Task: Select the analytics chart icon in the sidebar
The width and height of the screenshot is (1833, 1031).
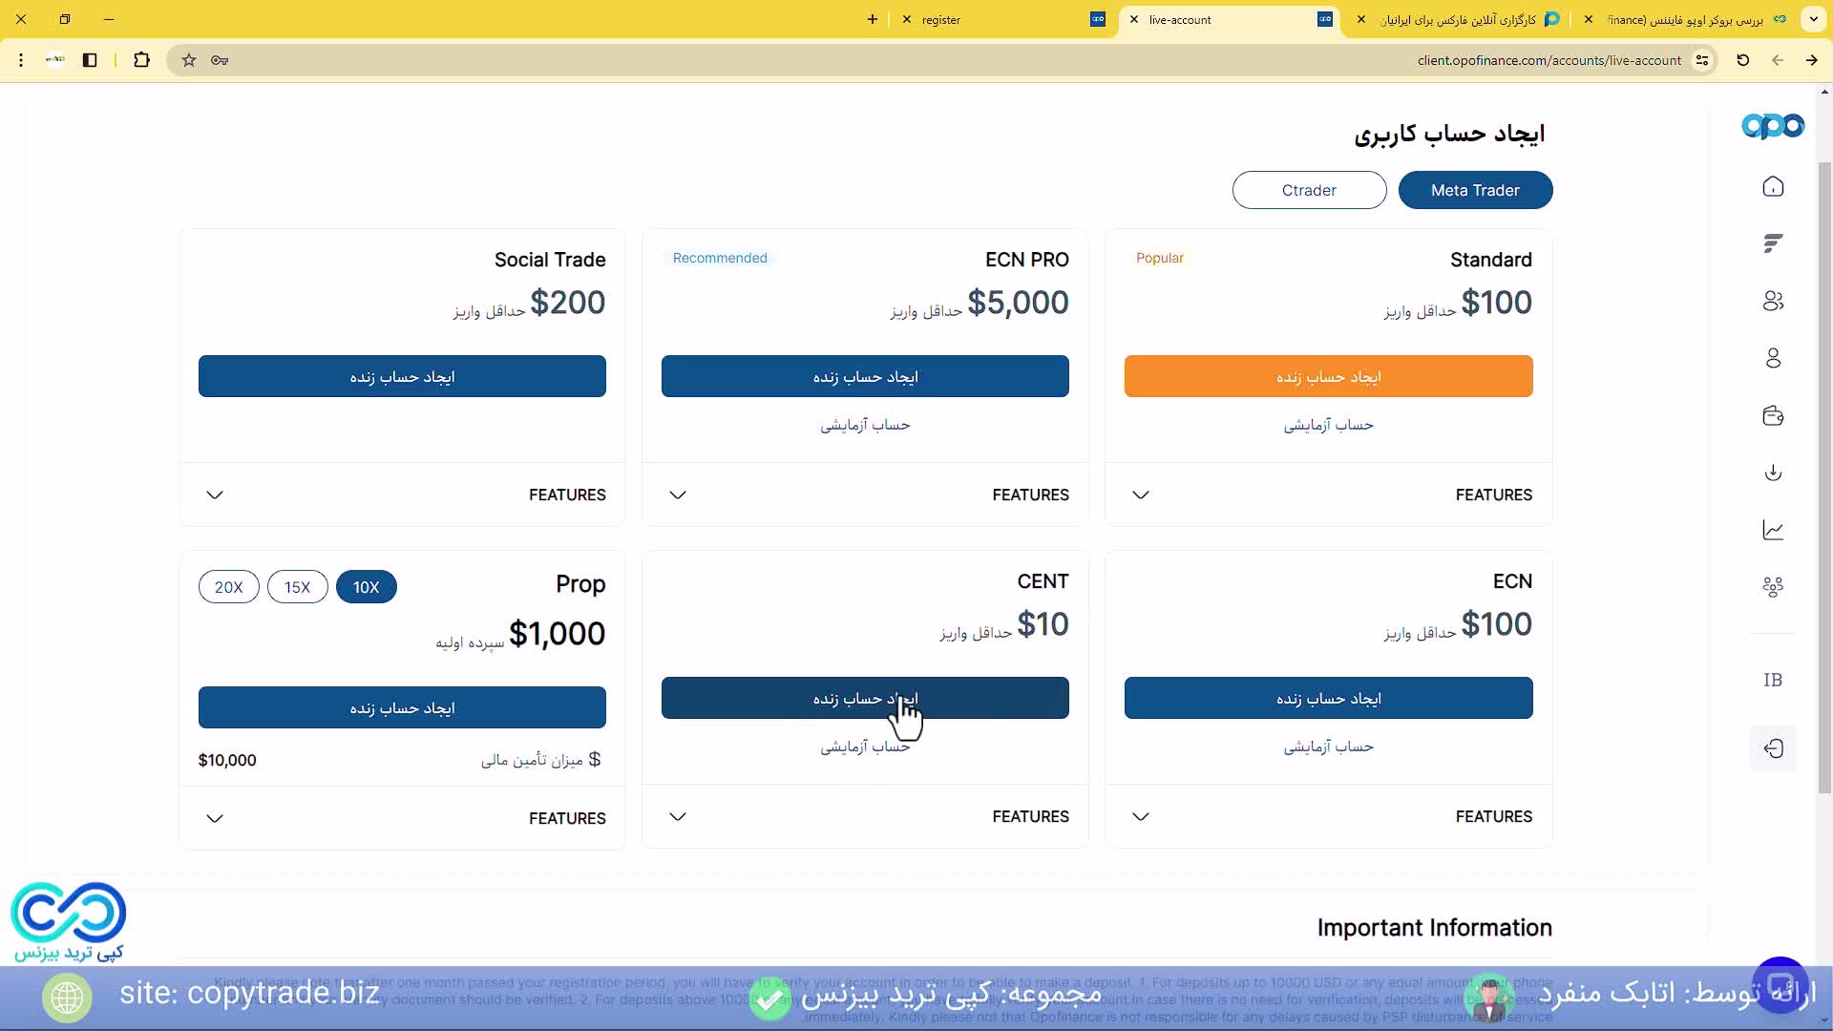Action: click(x=1774, y=530)
